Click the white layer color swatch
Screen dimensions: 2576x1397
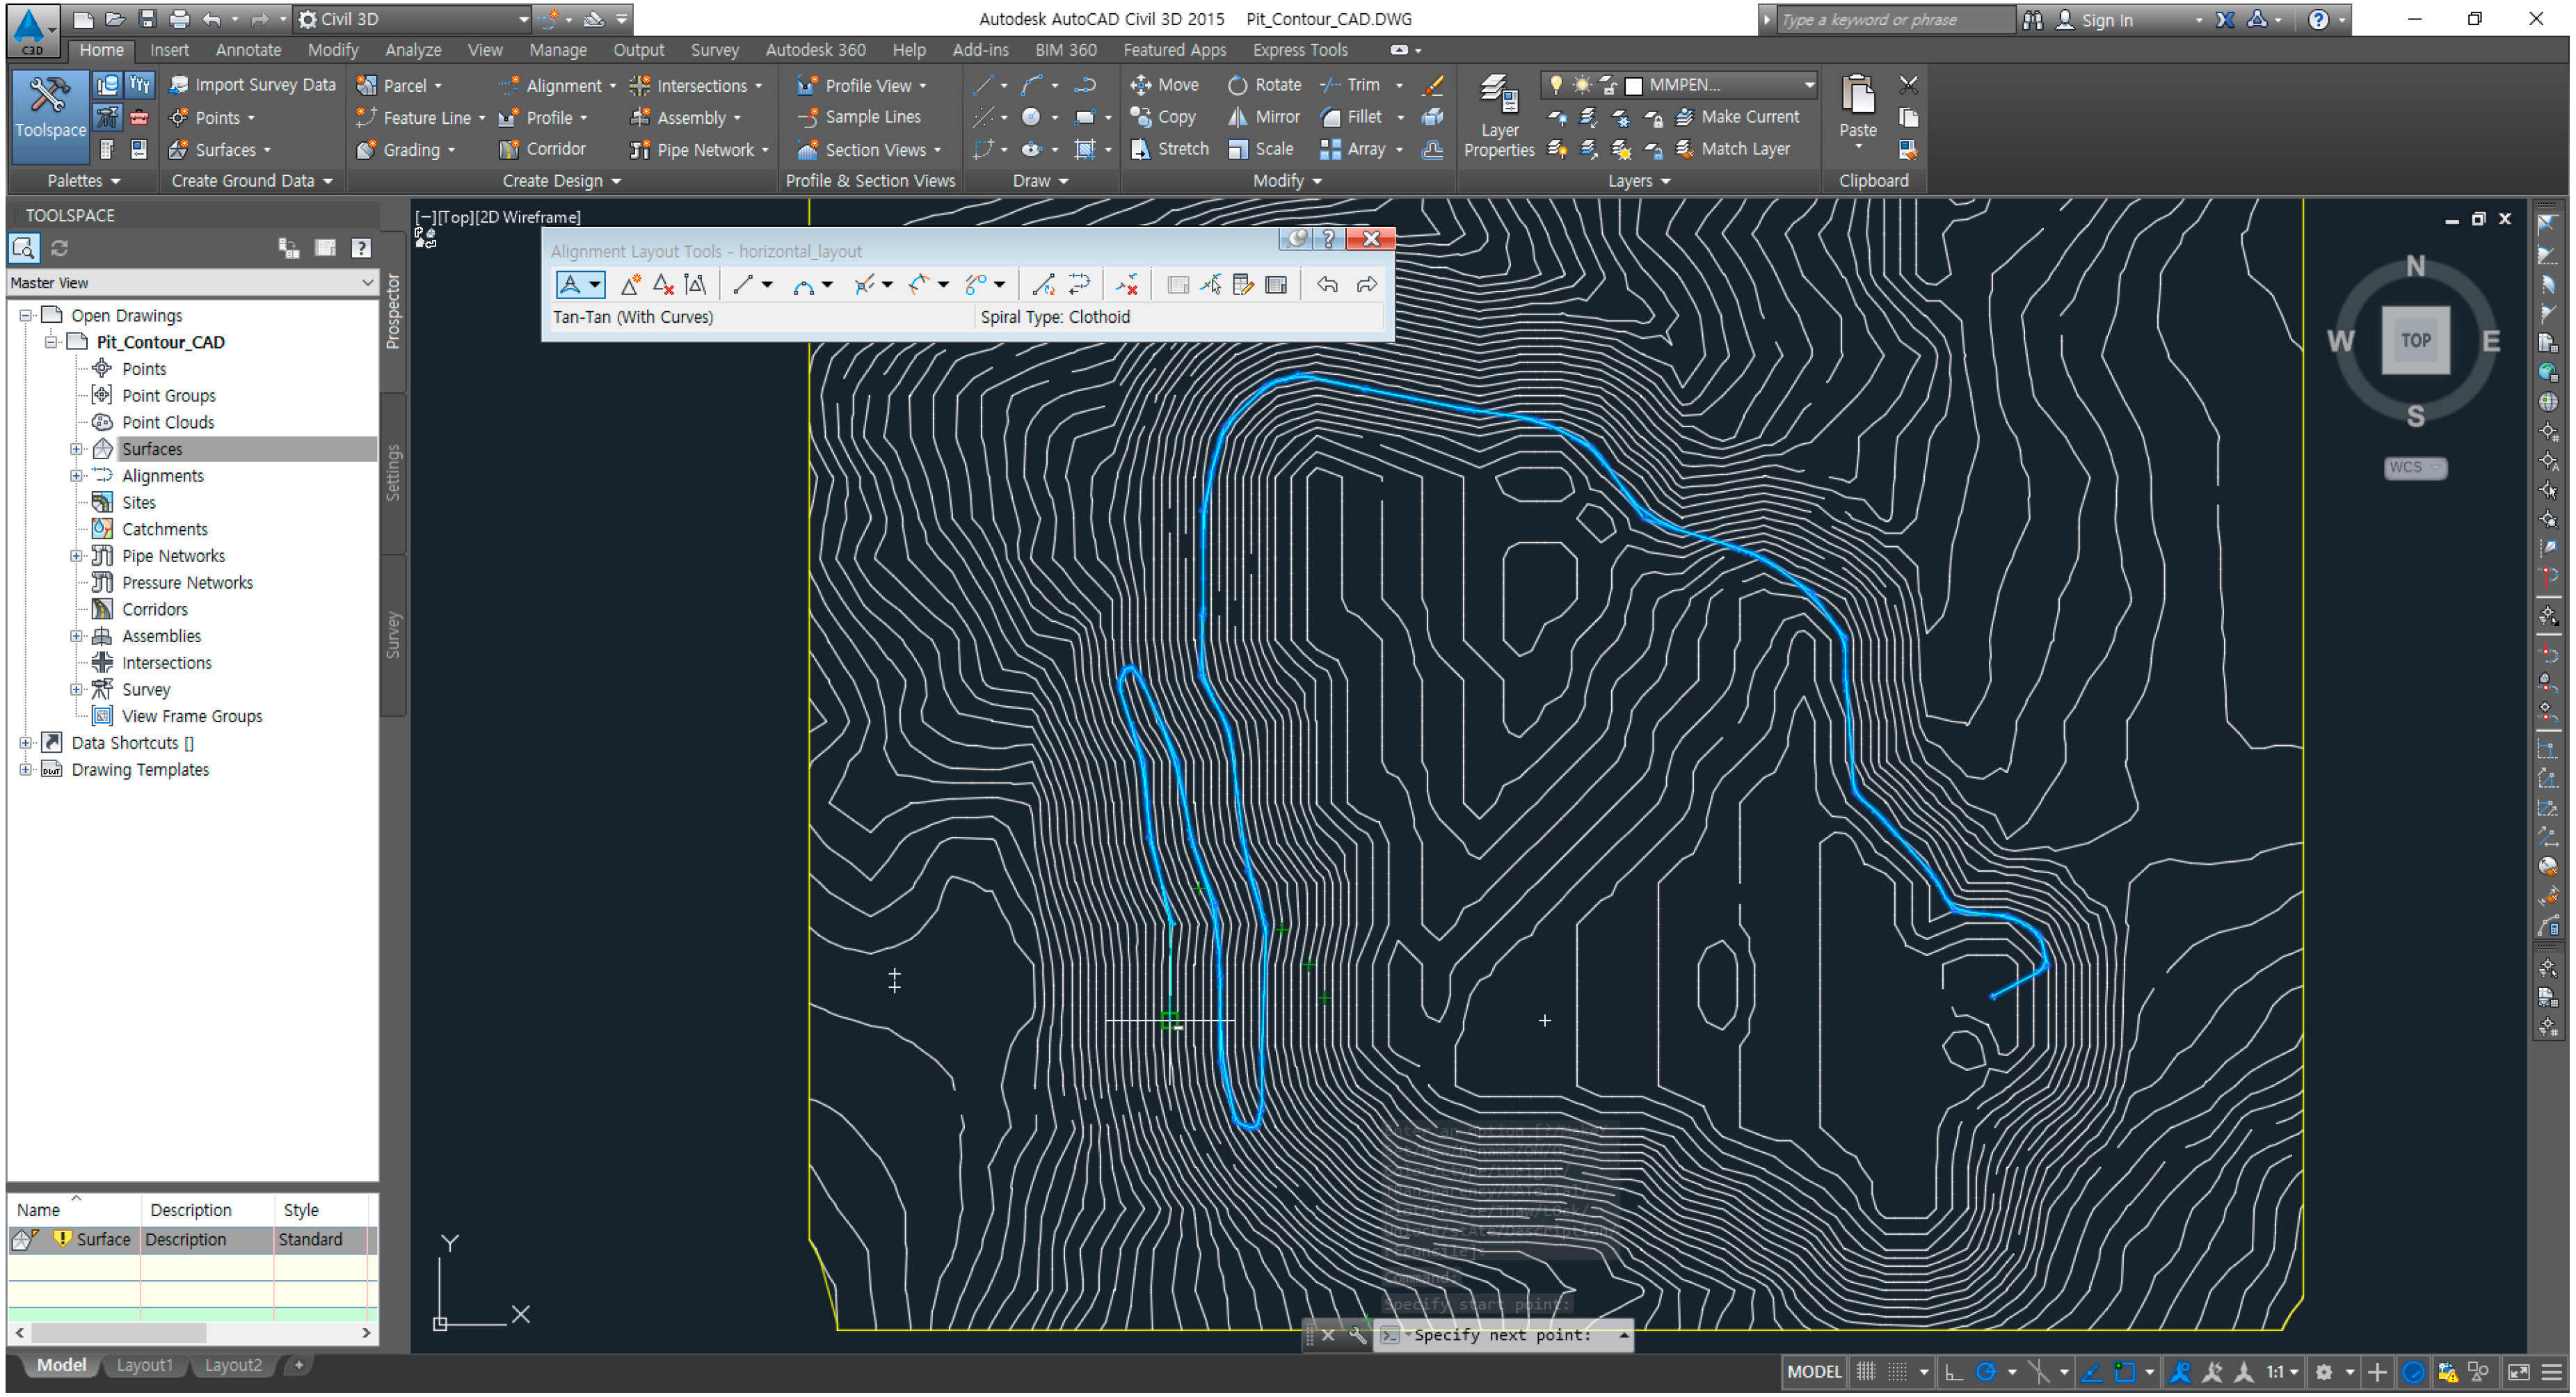[x=1633, y=86]
